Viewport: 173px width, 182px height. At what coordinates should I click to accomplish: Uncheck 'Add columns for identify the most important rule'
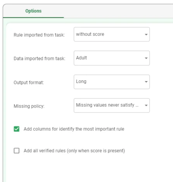click(17, 129)
